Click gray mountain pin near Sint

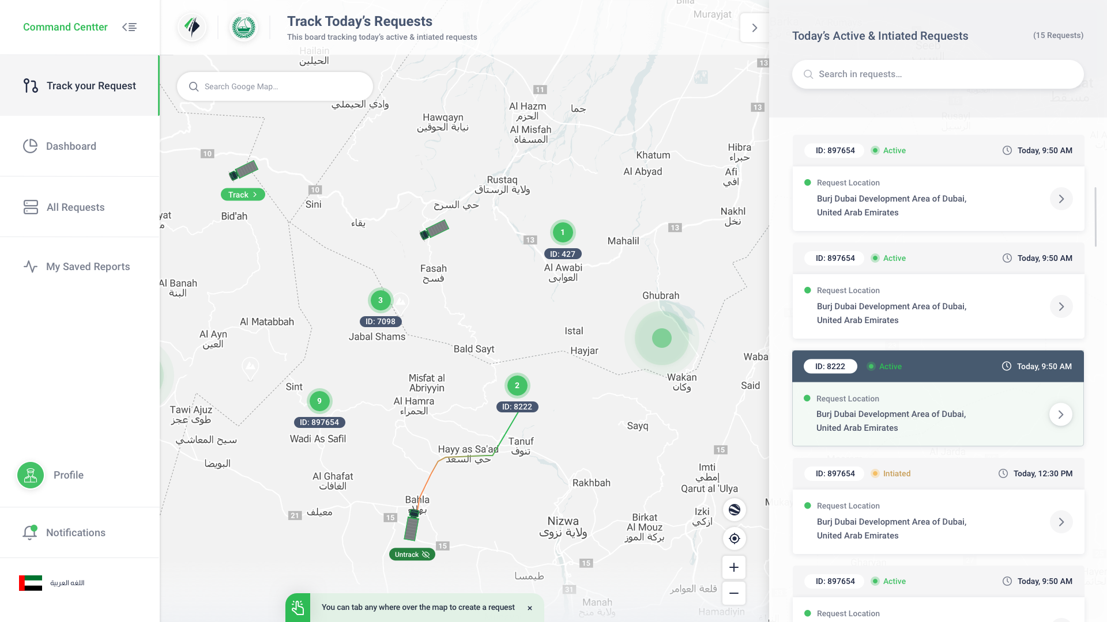(250, 367)
